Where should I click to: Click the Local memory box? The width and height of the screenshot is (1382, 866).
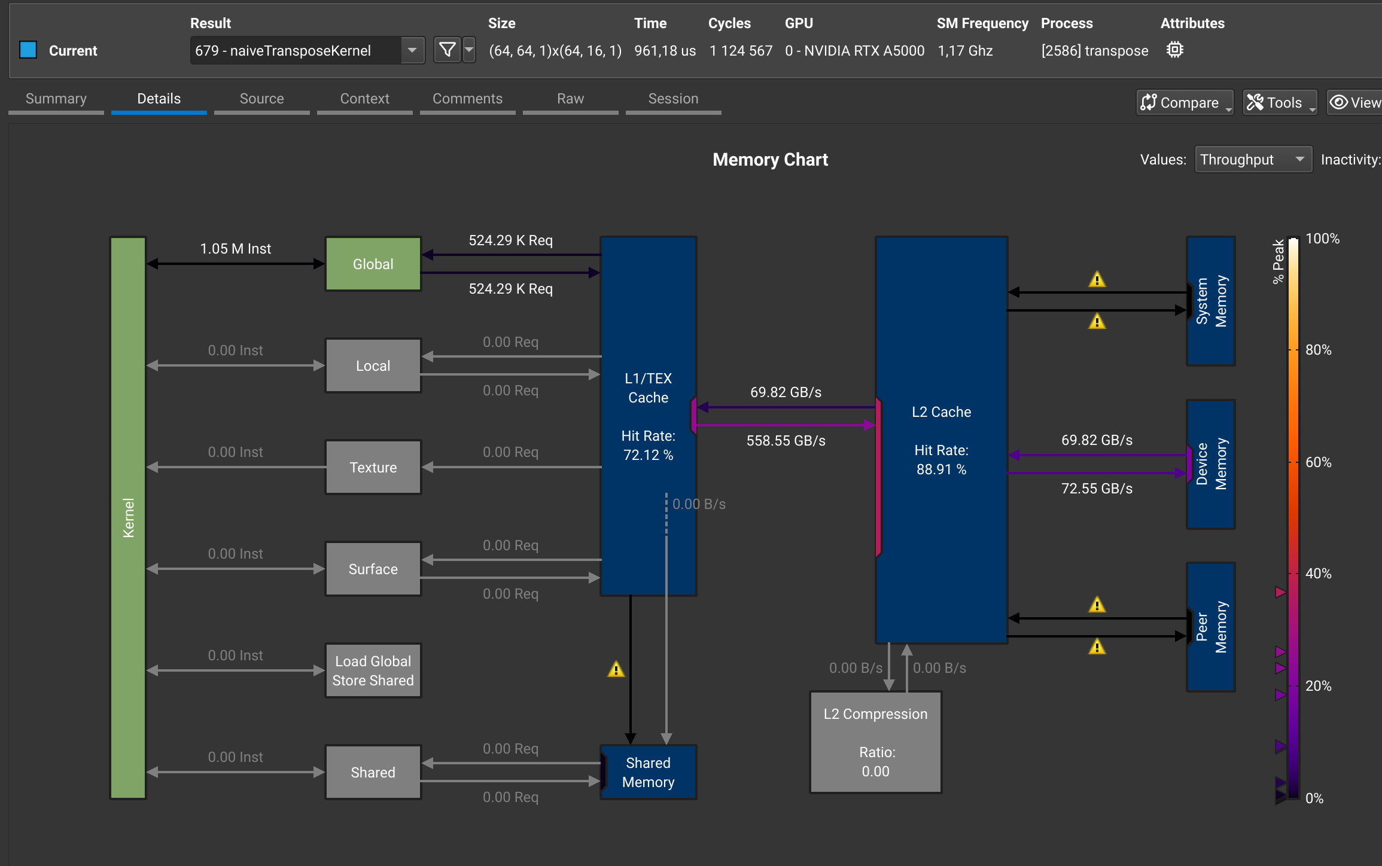[373, 365]
